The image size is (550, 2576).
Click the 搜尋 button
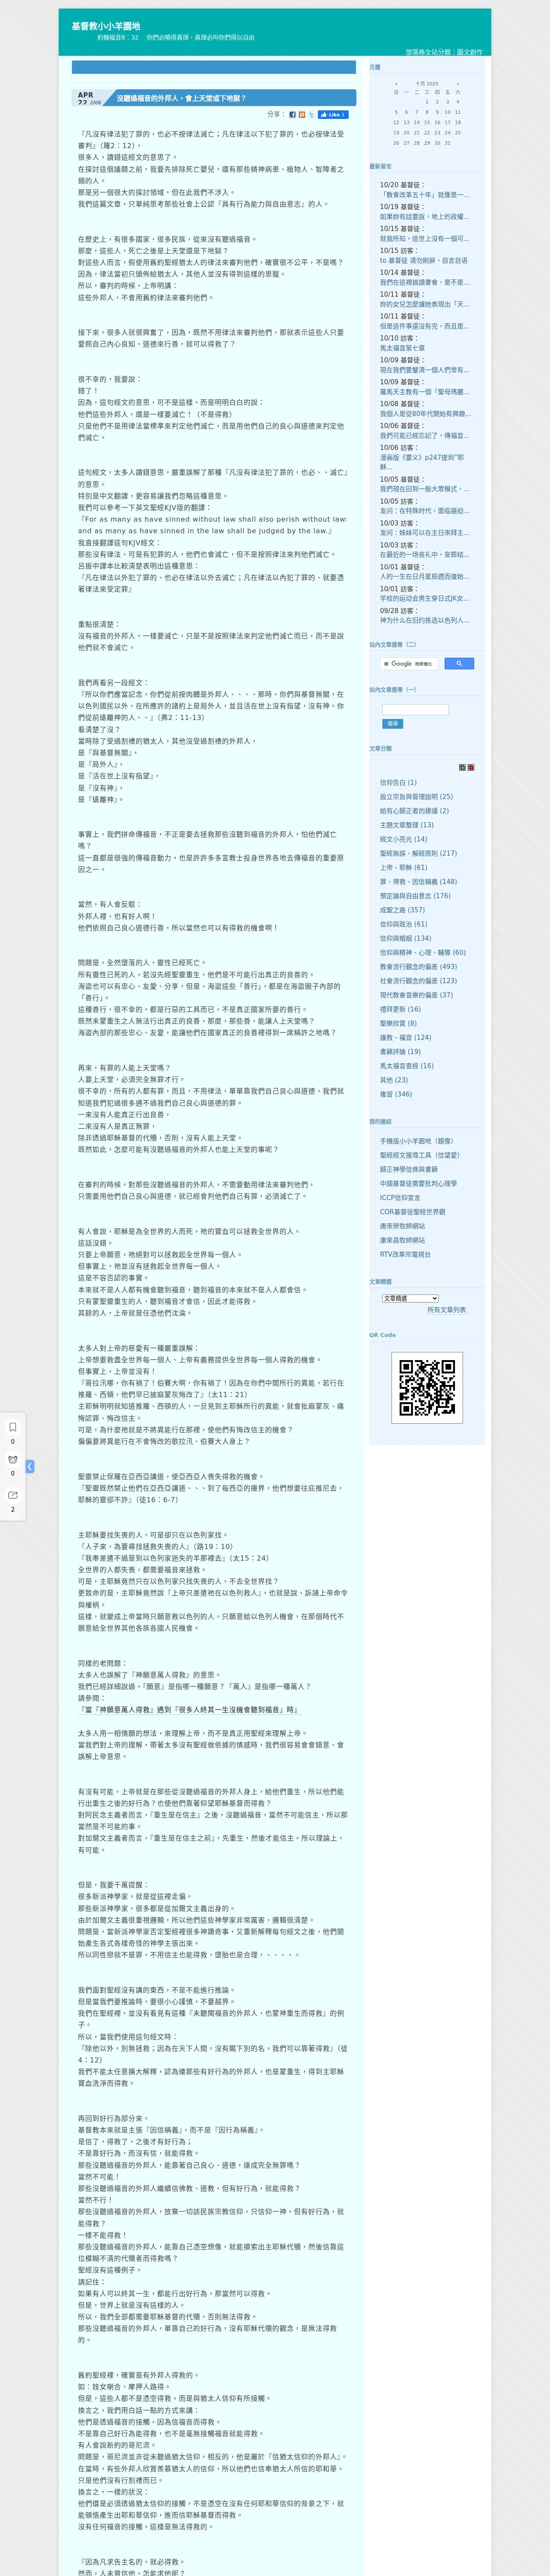pos(392,723)
